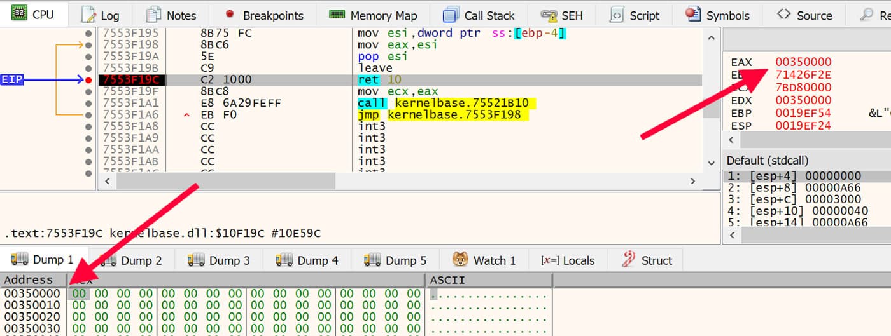Switch to the CPU tab
891x336 pixels.
coord(34,14)
